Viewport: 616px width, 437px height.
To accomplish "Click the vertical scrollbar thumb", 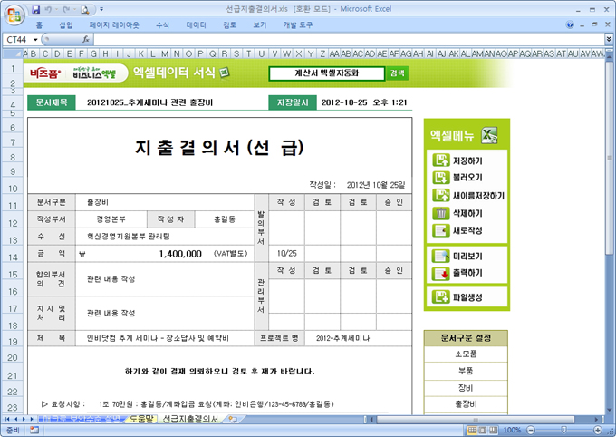I will (x=609, y=158).
